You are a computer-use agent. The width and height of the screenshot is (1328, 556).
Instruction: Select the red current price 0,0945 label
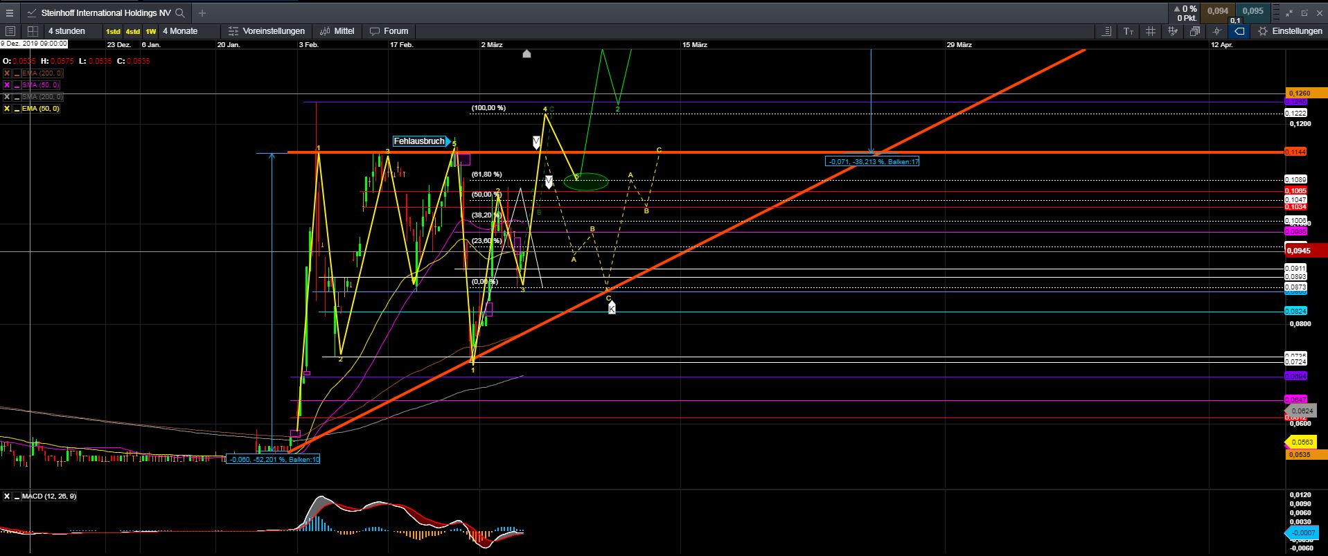pos(1305,251)
